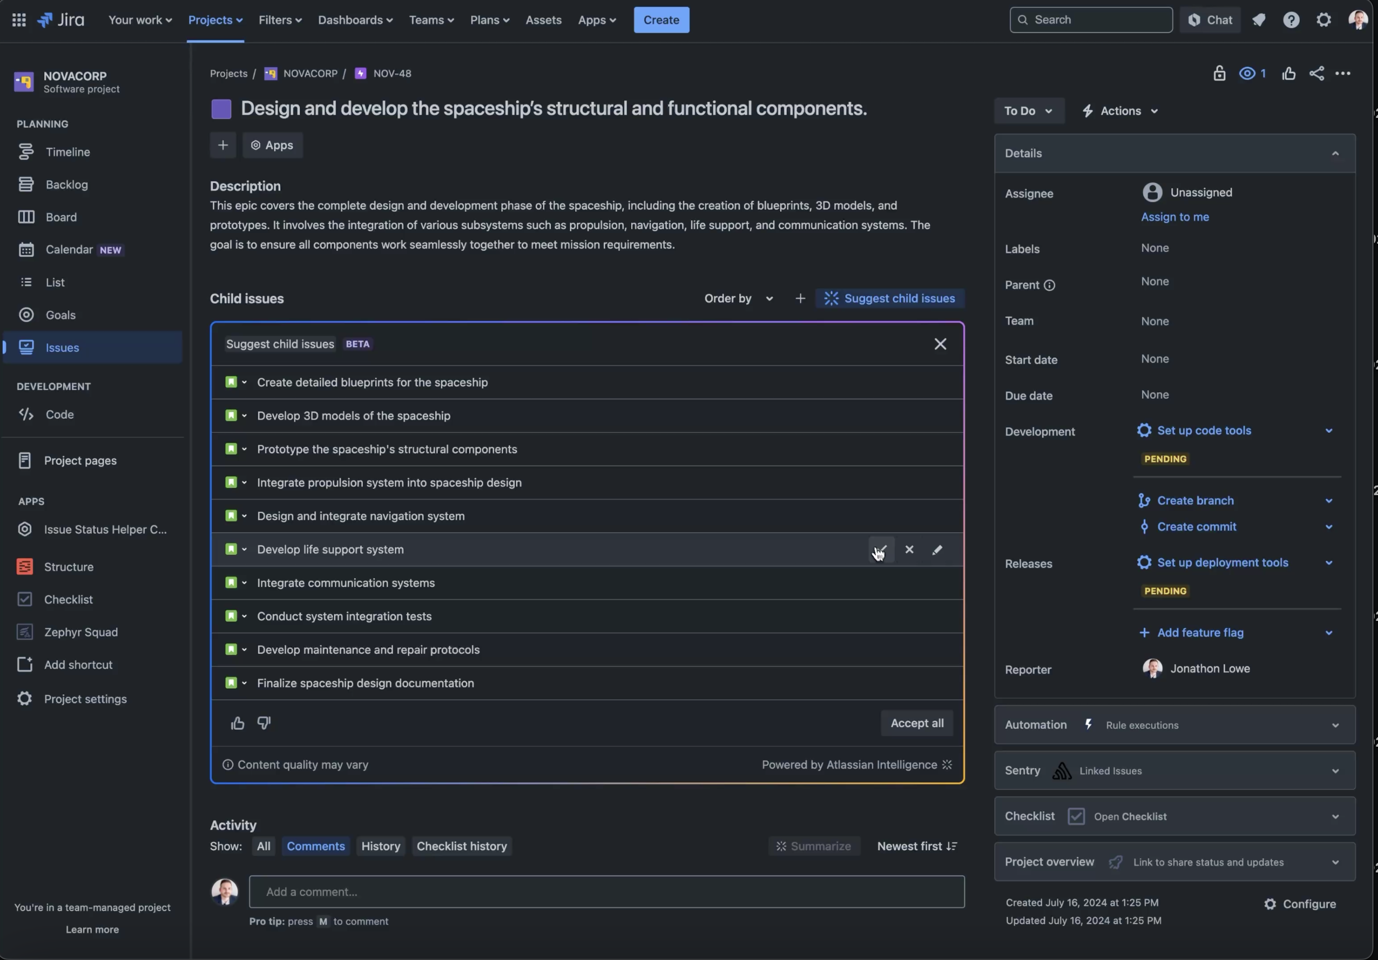Open the app switcher grid icon
This screenshot has height=960, width=1378.
19,20
